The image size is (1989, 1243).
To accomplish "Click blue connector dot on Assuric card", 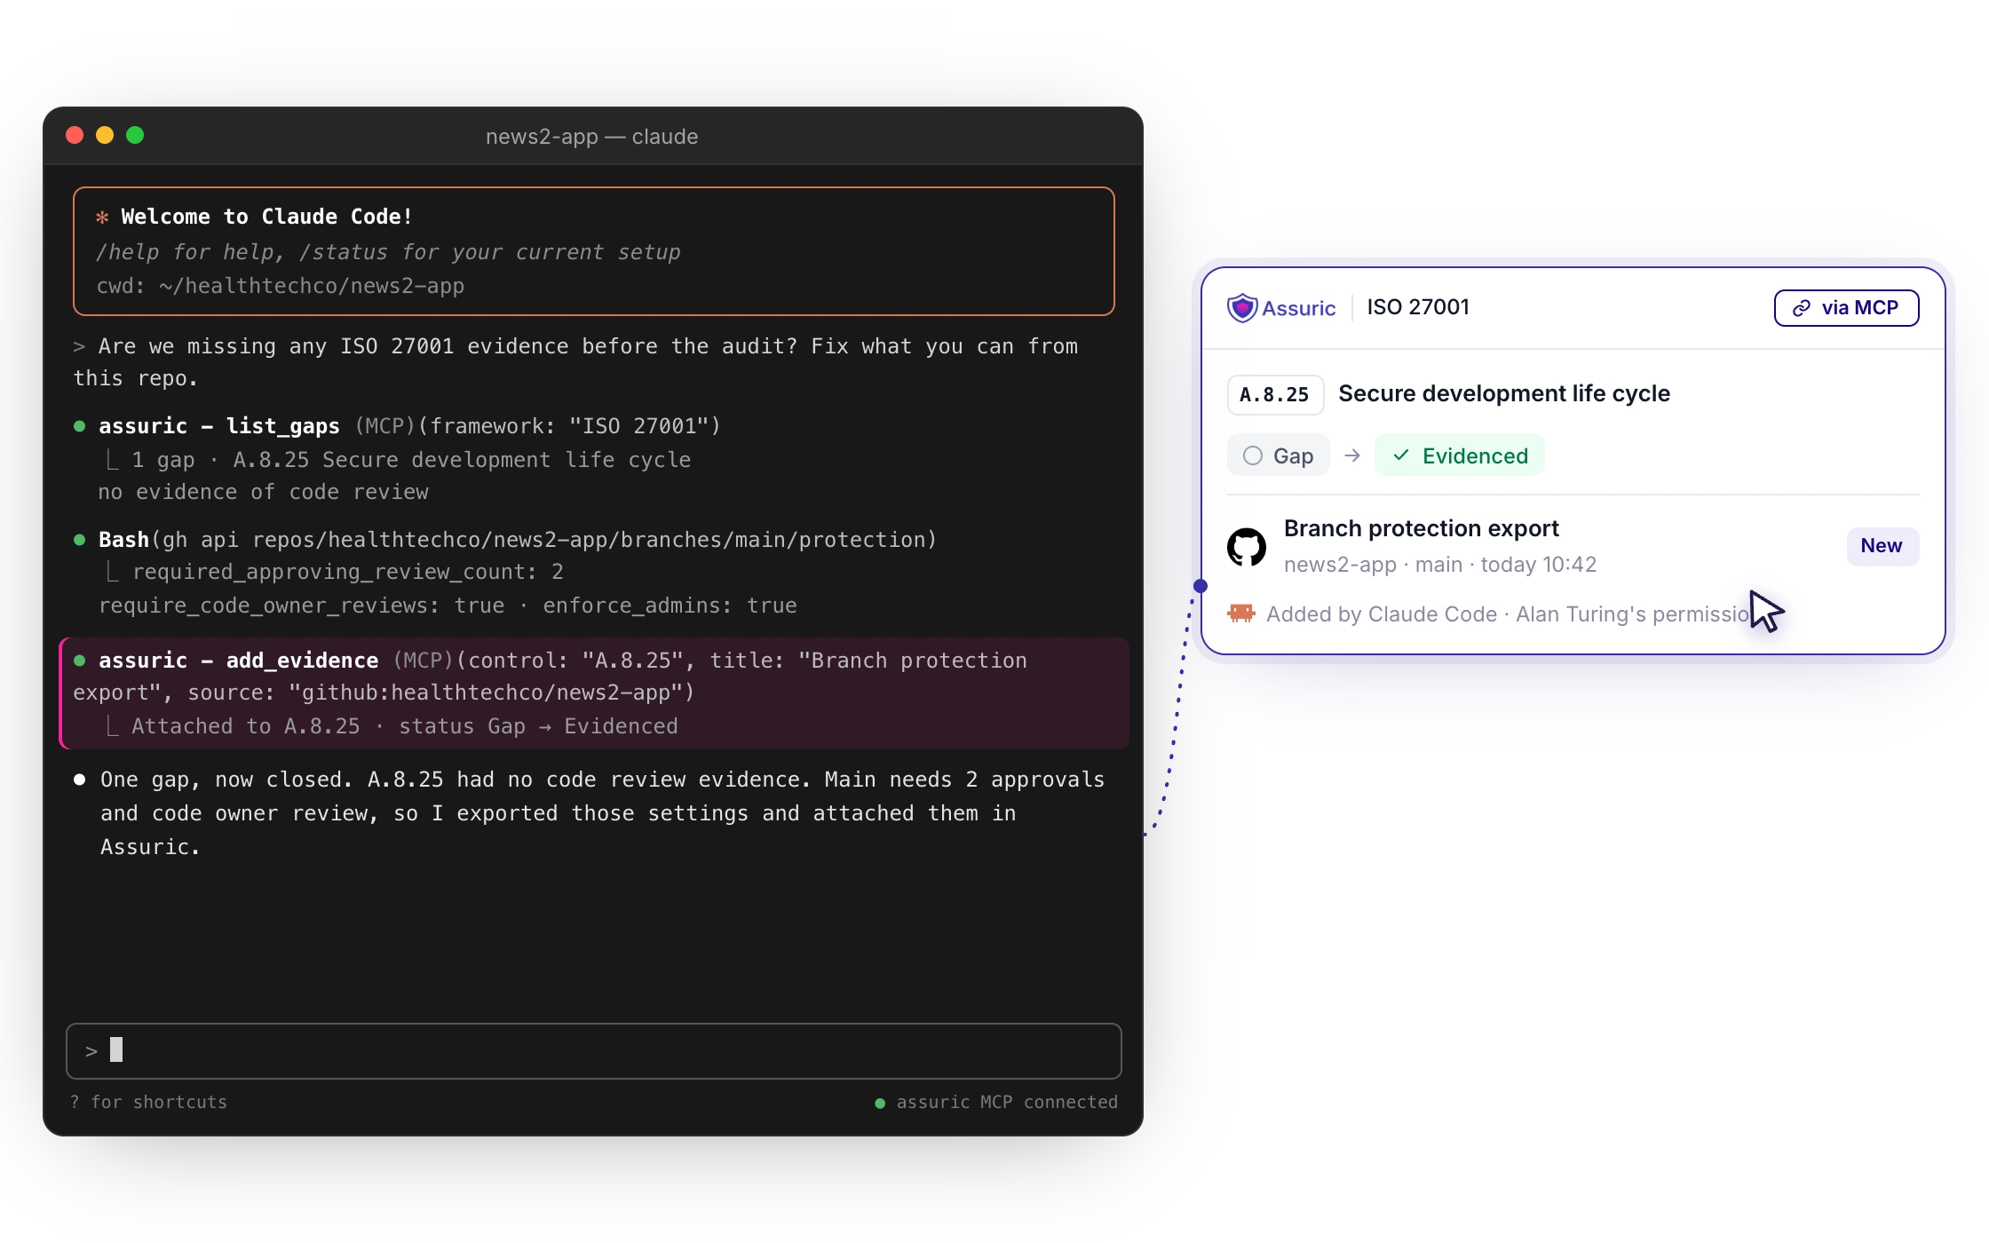I will (x=1201, y=586).
